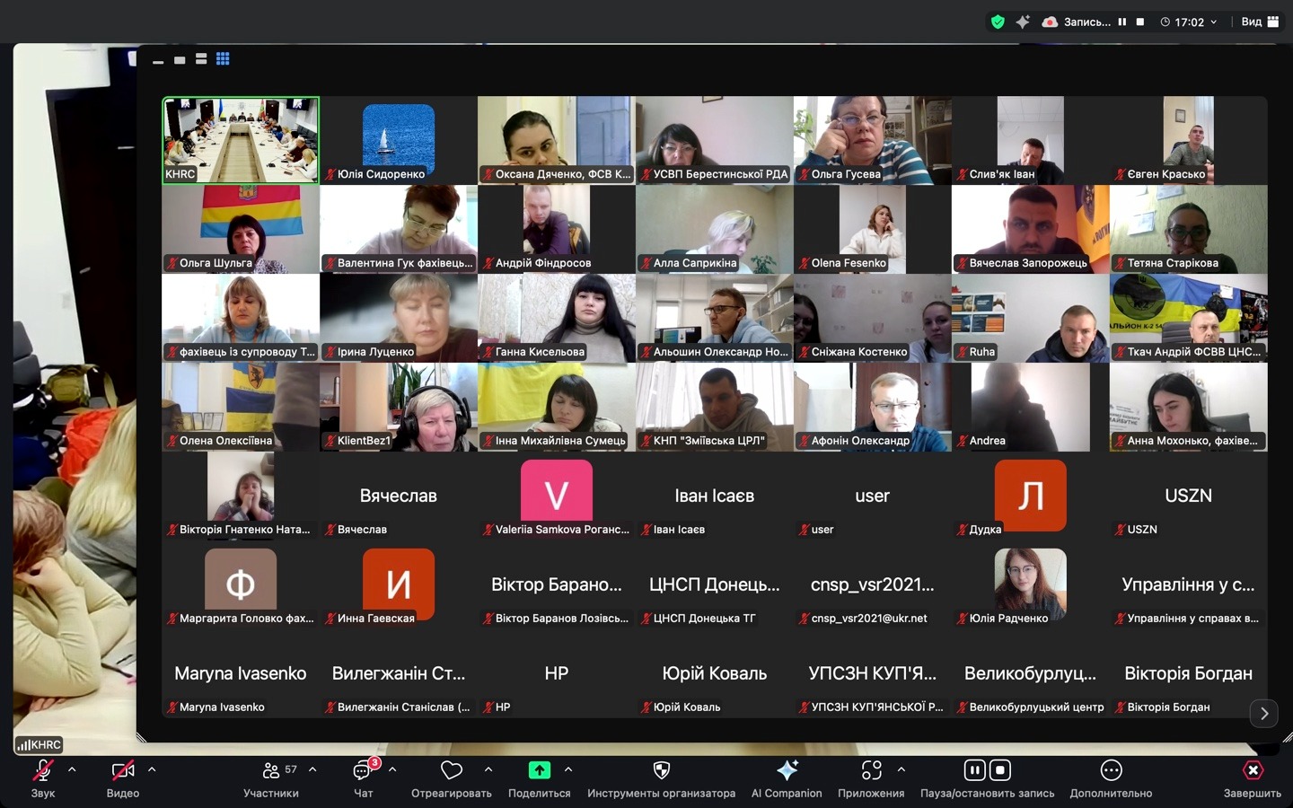Screen dimensions: 1293x808
Task: Open the Вид view menu
Action: pyautogui.click(x=1260, y=22)
